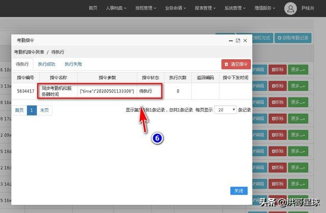This screenshot has height=213, width=326.
Task: Switch to the 执行失败 tab
Action: pyautogui.click(x=73, y=64)
